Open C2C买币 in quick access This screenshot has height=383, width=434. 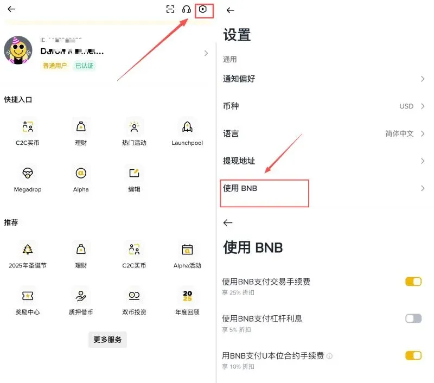point(28,132)
